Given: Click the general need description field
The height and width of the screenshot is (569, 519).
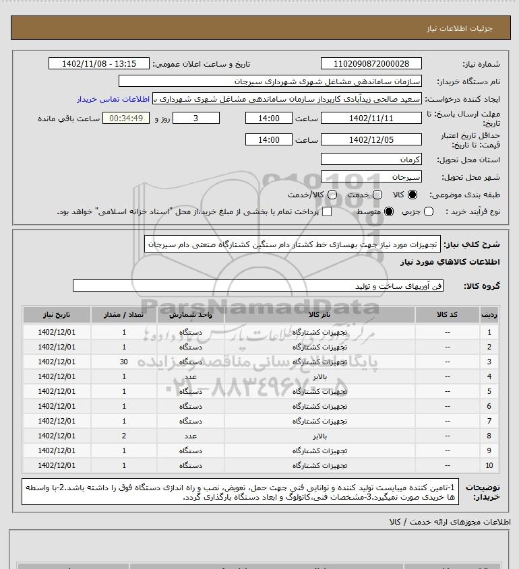Looking at the screenshot, I should 293,244.
